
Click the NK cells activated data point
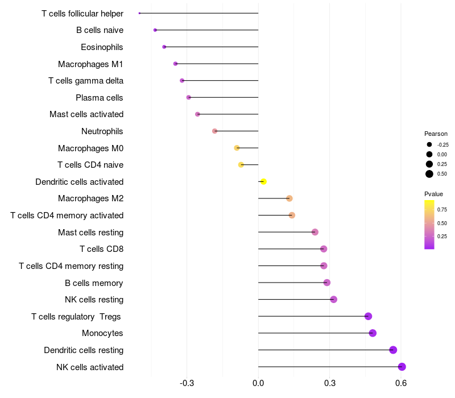[x=402, y=367]
